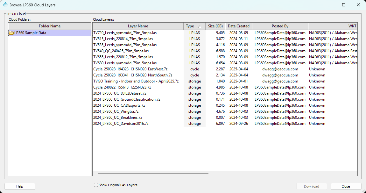366x193 pixels.
Task: Minimize the Browse LP360 Cloud Layers window
Action: [329, 5]
